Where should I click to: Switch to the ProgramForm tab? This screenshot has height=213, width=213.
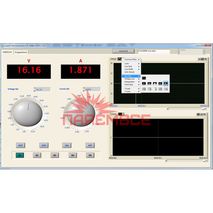coord(21,52)
